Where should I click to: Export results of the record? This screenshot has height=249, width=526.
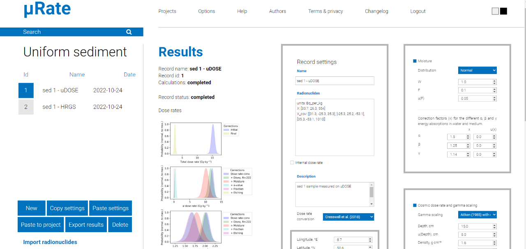pos(86,225)
